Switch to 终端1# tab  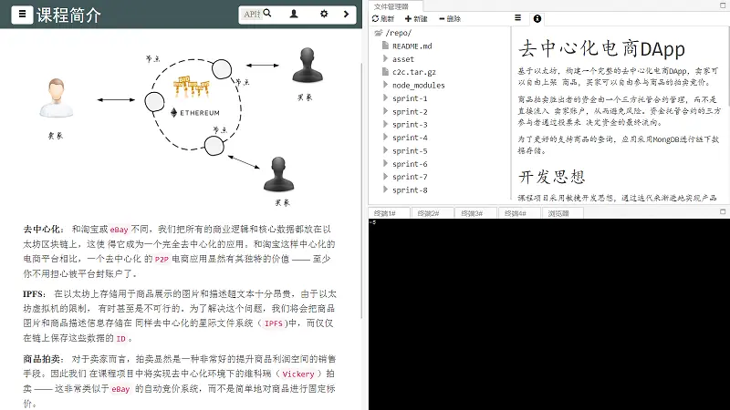(390, 213)
